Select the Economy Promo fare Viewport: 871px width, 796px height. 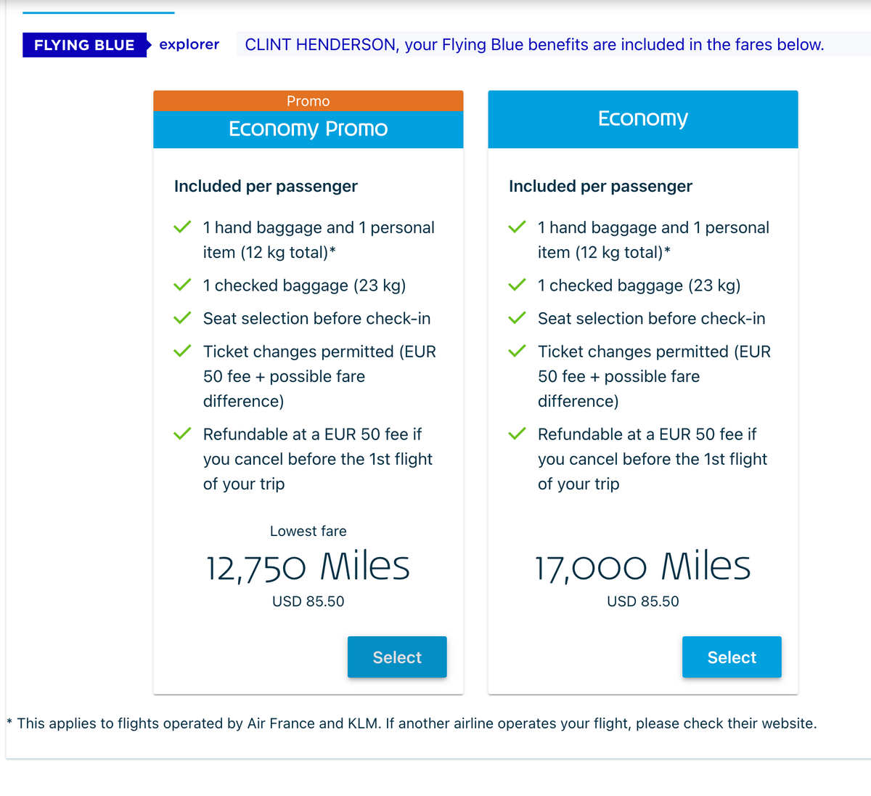point(397,657)
